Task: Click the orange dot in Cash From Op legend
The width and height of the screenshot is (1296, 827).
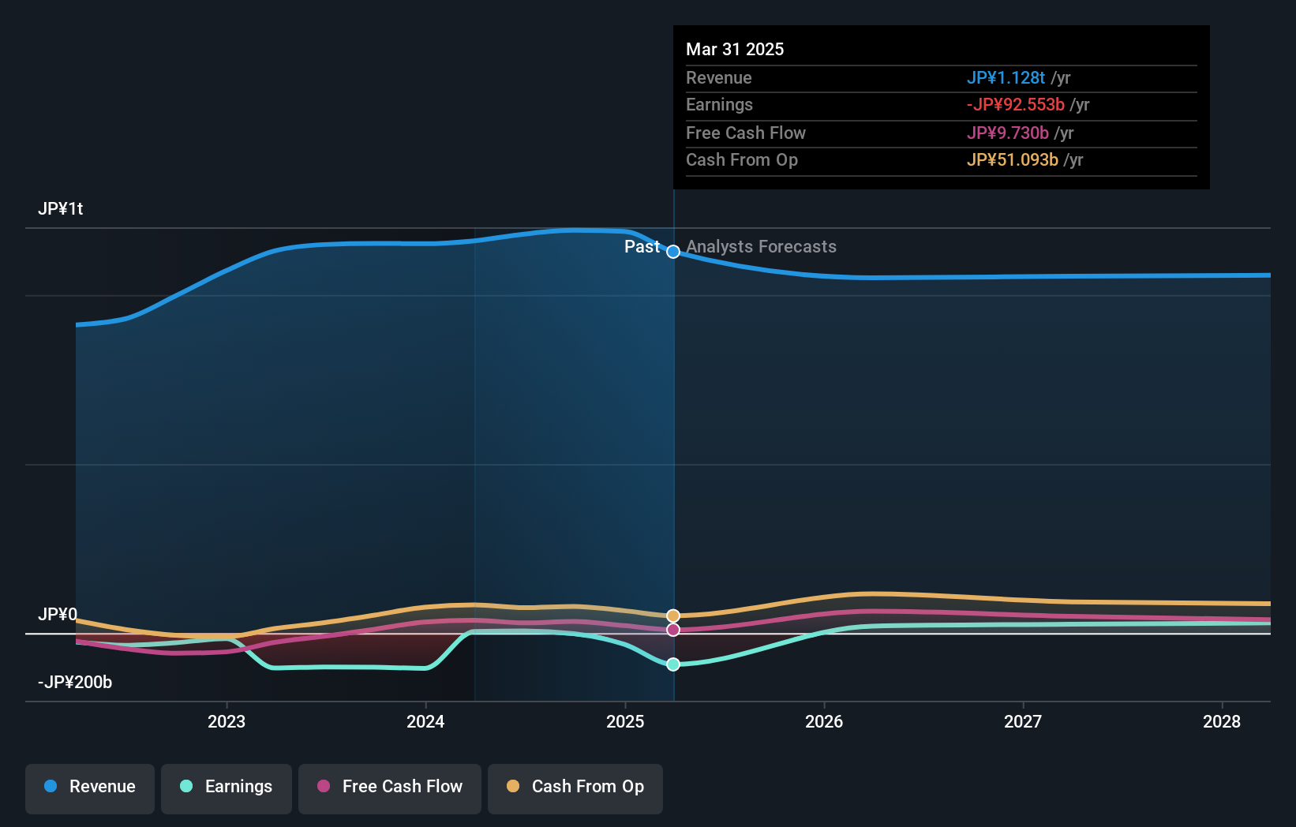Action: coord(513,786)
